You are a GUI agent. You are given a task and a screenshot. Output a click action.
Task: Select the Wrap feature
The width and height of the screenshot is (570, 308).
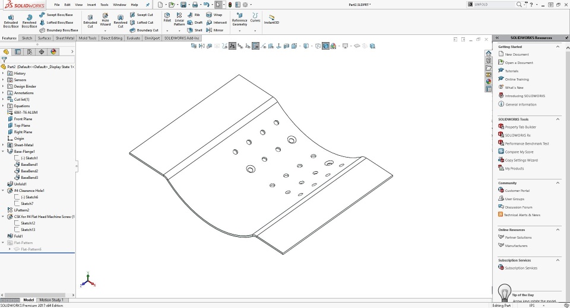pyautogui.click(x=214, y=15)
